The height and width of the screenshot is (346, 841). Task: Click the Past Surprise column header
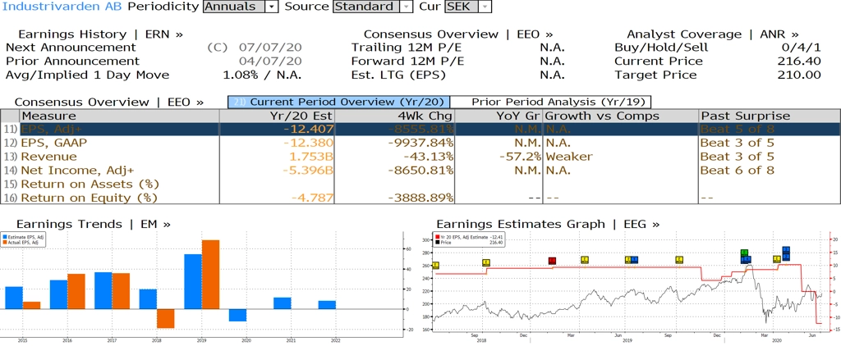[x=770, y=116]
